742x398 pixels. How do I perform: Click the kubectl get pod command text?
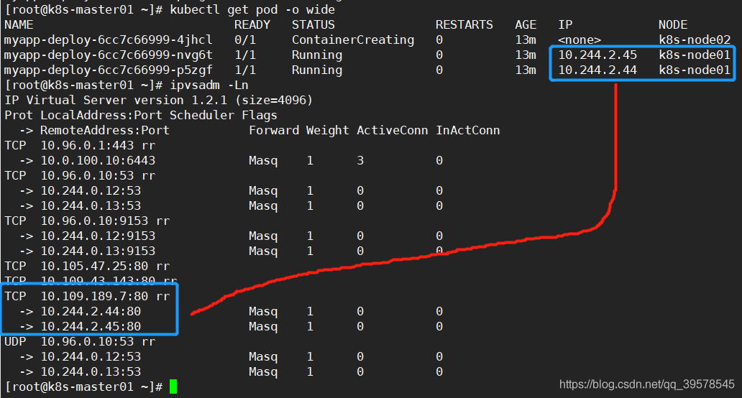[252, 9]
